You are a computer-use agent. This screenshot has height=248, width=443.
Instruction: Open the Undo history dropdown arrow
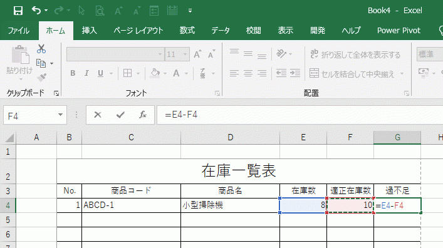tap(46, 11)
